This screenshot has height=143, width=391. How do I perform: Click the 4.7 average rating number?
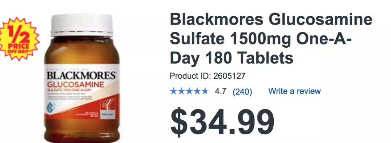click(220, 91)
